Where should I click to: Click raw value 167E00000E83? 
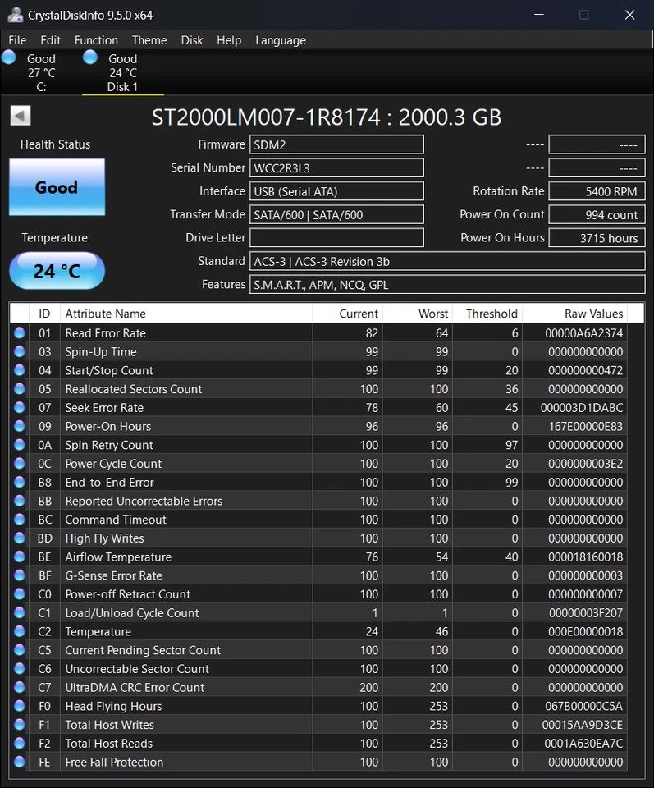(585, 426)
